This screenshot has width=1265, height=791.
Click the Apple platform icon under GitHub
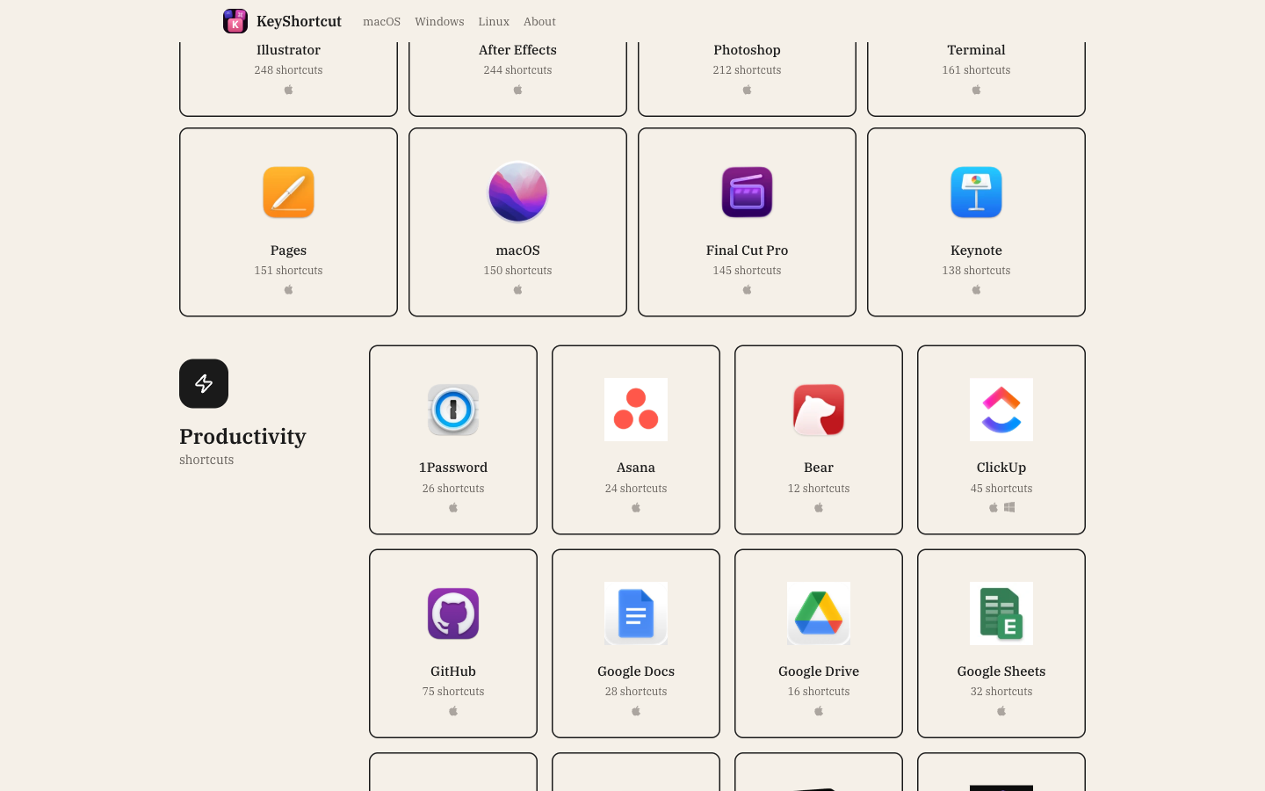pos(453,711)
